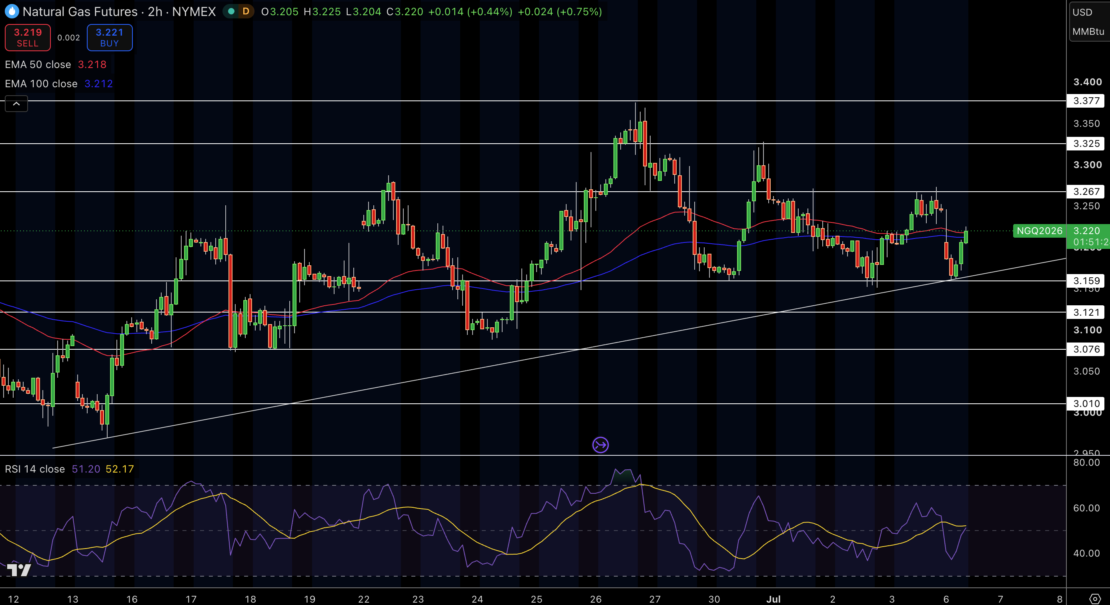
Task: Click the 3.076 horizontal line price tag
Action: [x=1086, y=349]
